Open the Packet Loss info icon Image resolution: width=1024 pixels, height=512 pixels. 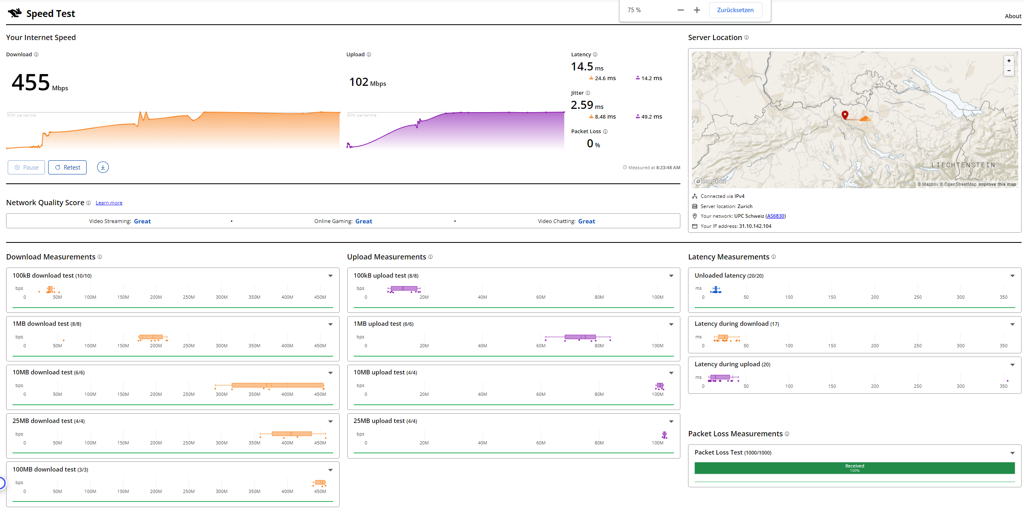[x=605, y=131]
